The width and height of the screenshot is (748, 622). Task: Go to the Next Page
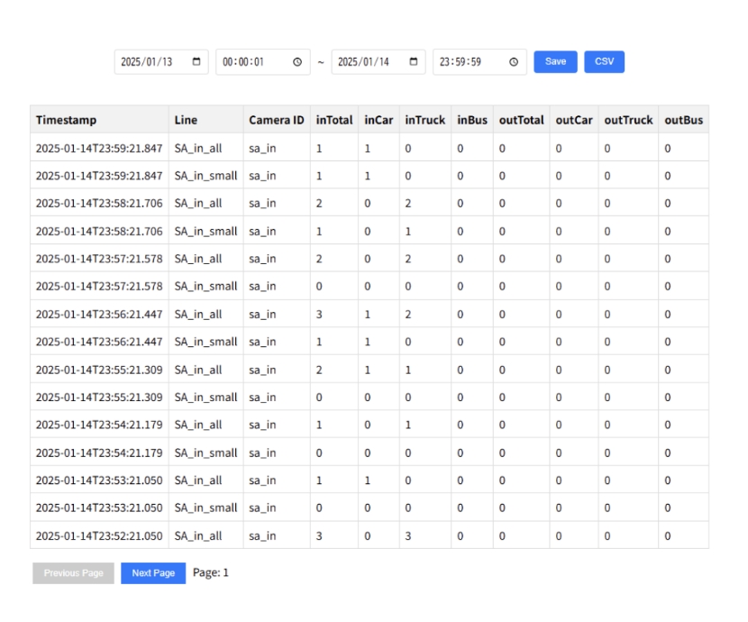[x=153, y=573]
